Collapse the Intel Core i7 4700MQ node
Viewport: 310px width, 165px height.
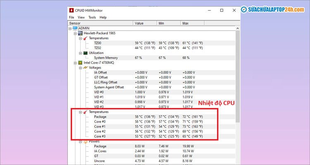(x=75, y=63)
